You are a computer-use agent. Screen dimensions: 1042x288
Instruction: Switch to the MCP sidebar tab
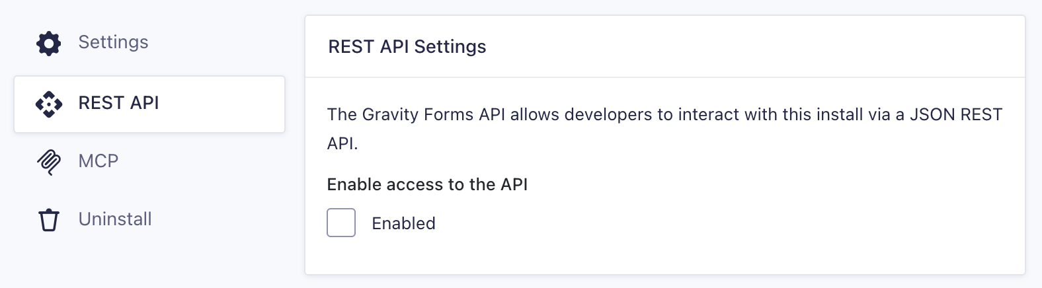click(149, 162)
